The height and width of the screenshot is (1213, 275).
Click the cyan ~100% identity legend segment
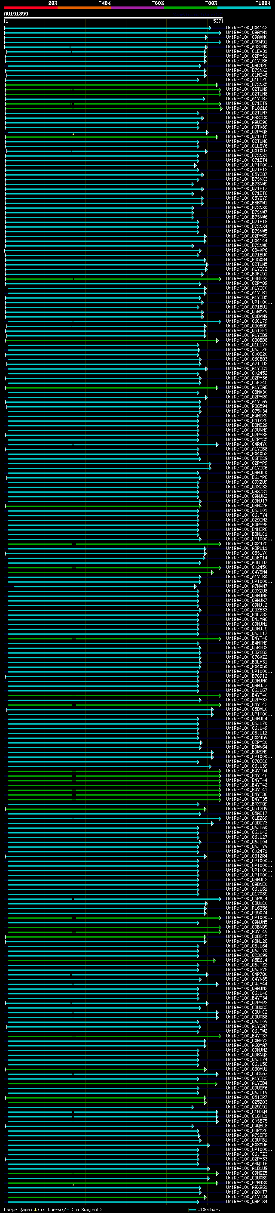[244, 8]
